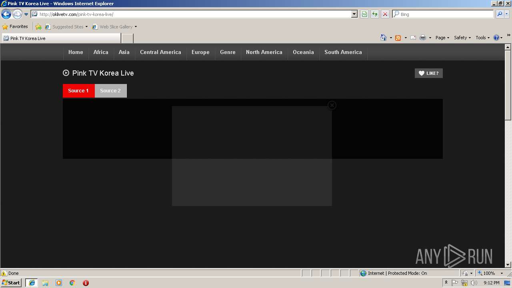Open the recent pages dropdown arrow
The width and height of the screenshot is (512, 288).
coord(26,14)
